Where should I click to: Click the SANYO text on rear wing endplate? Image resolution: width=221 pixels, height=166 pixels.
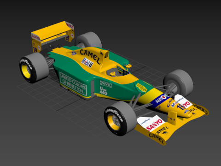coord(36,37)
